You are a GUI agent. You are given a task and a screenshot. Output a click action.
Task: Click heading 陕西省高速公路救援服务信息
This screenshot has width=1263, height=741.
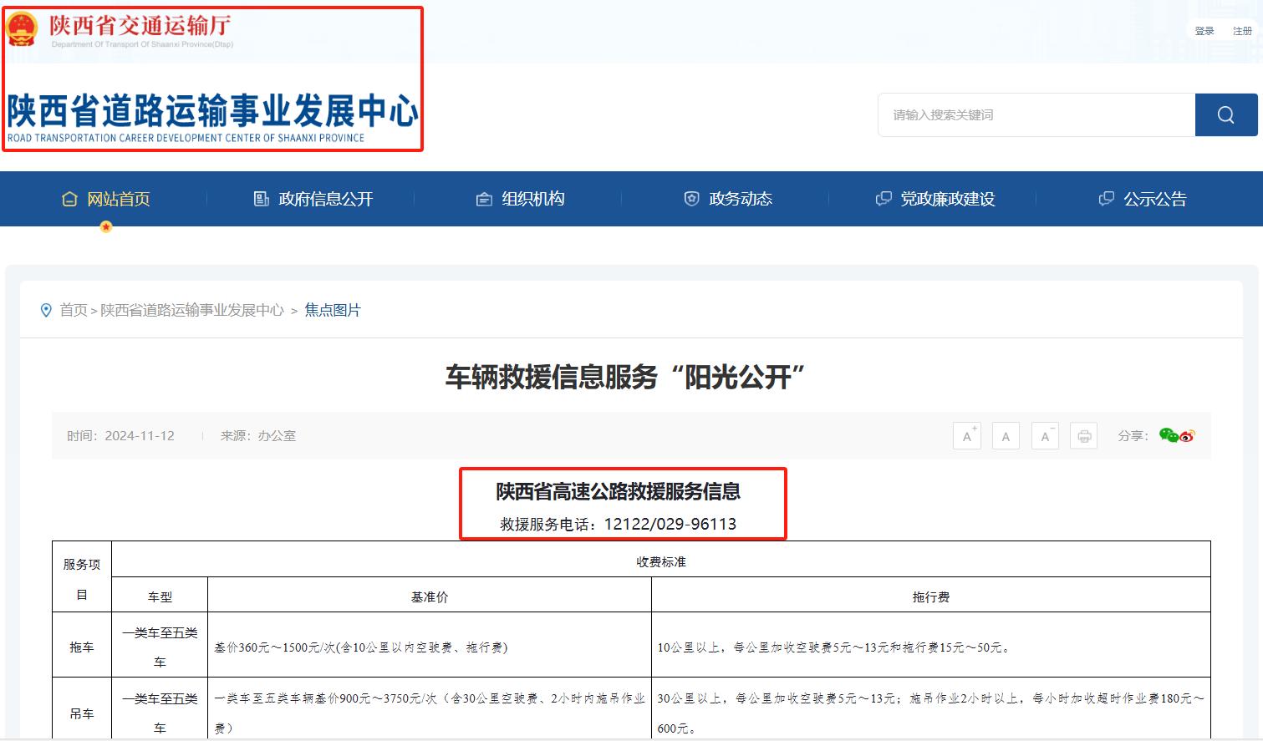(619, 491)
